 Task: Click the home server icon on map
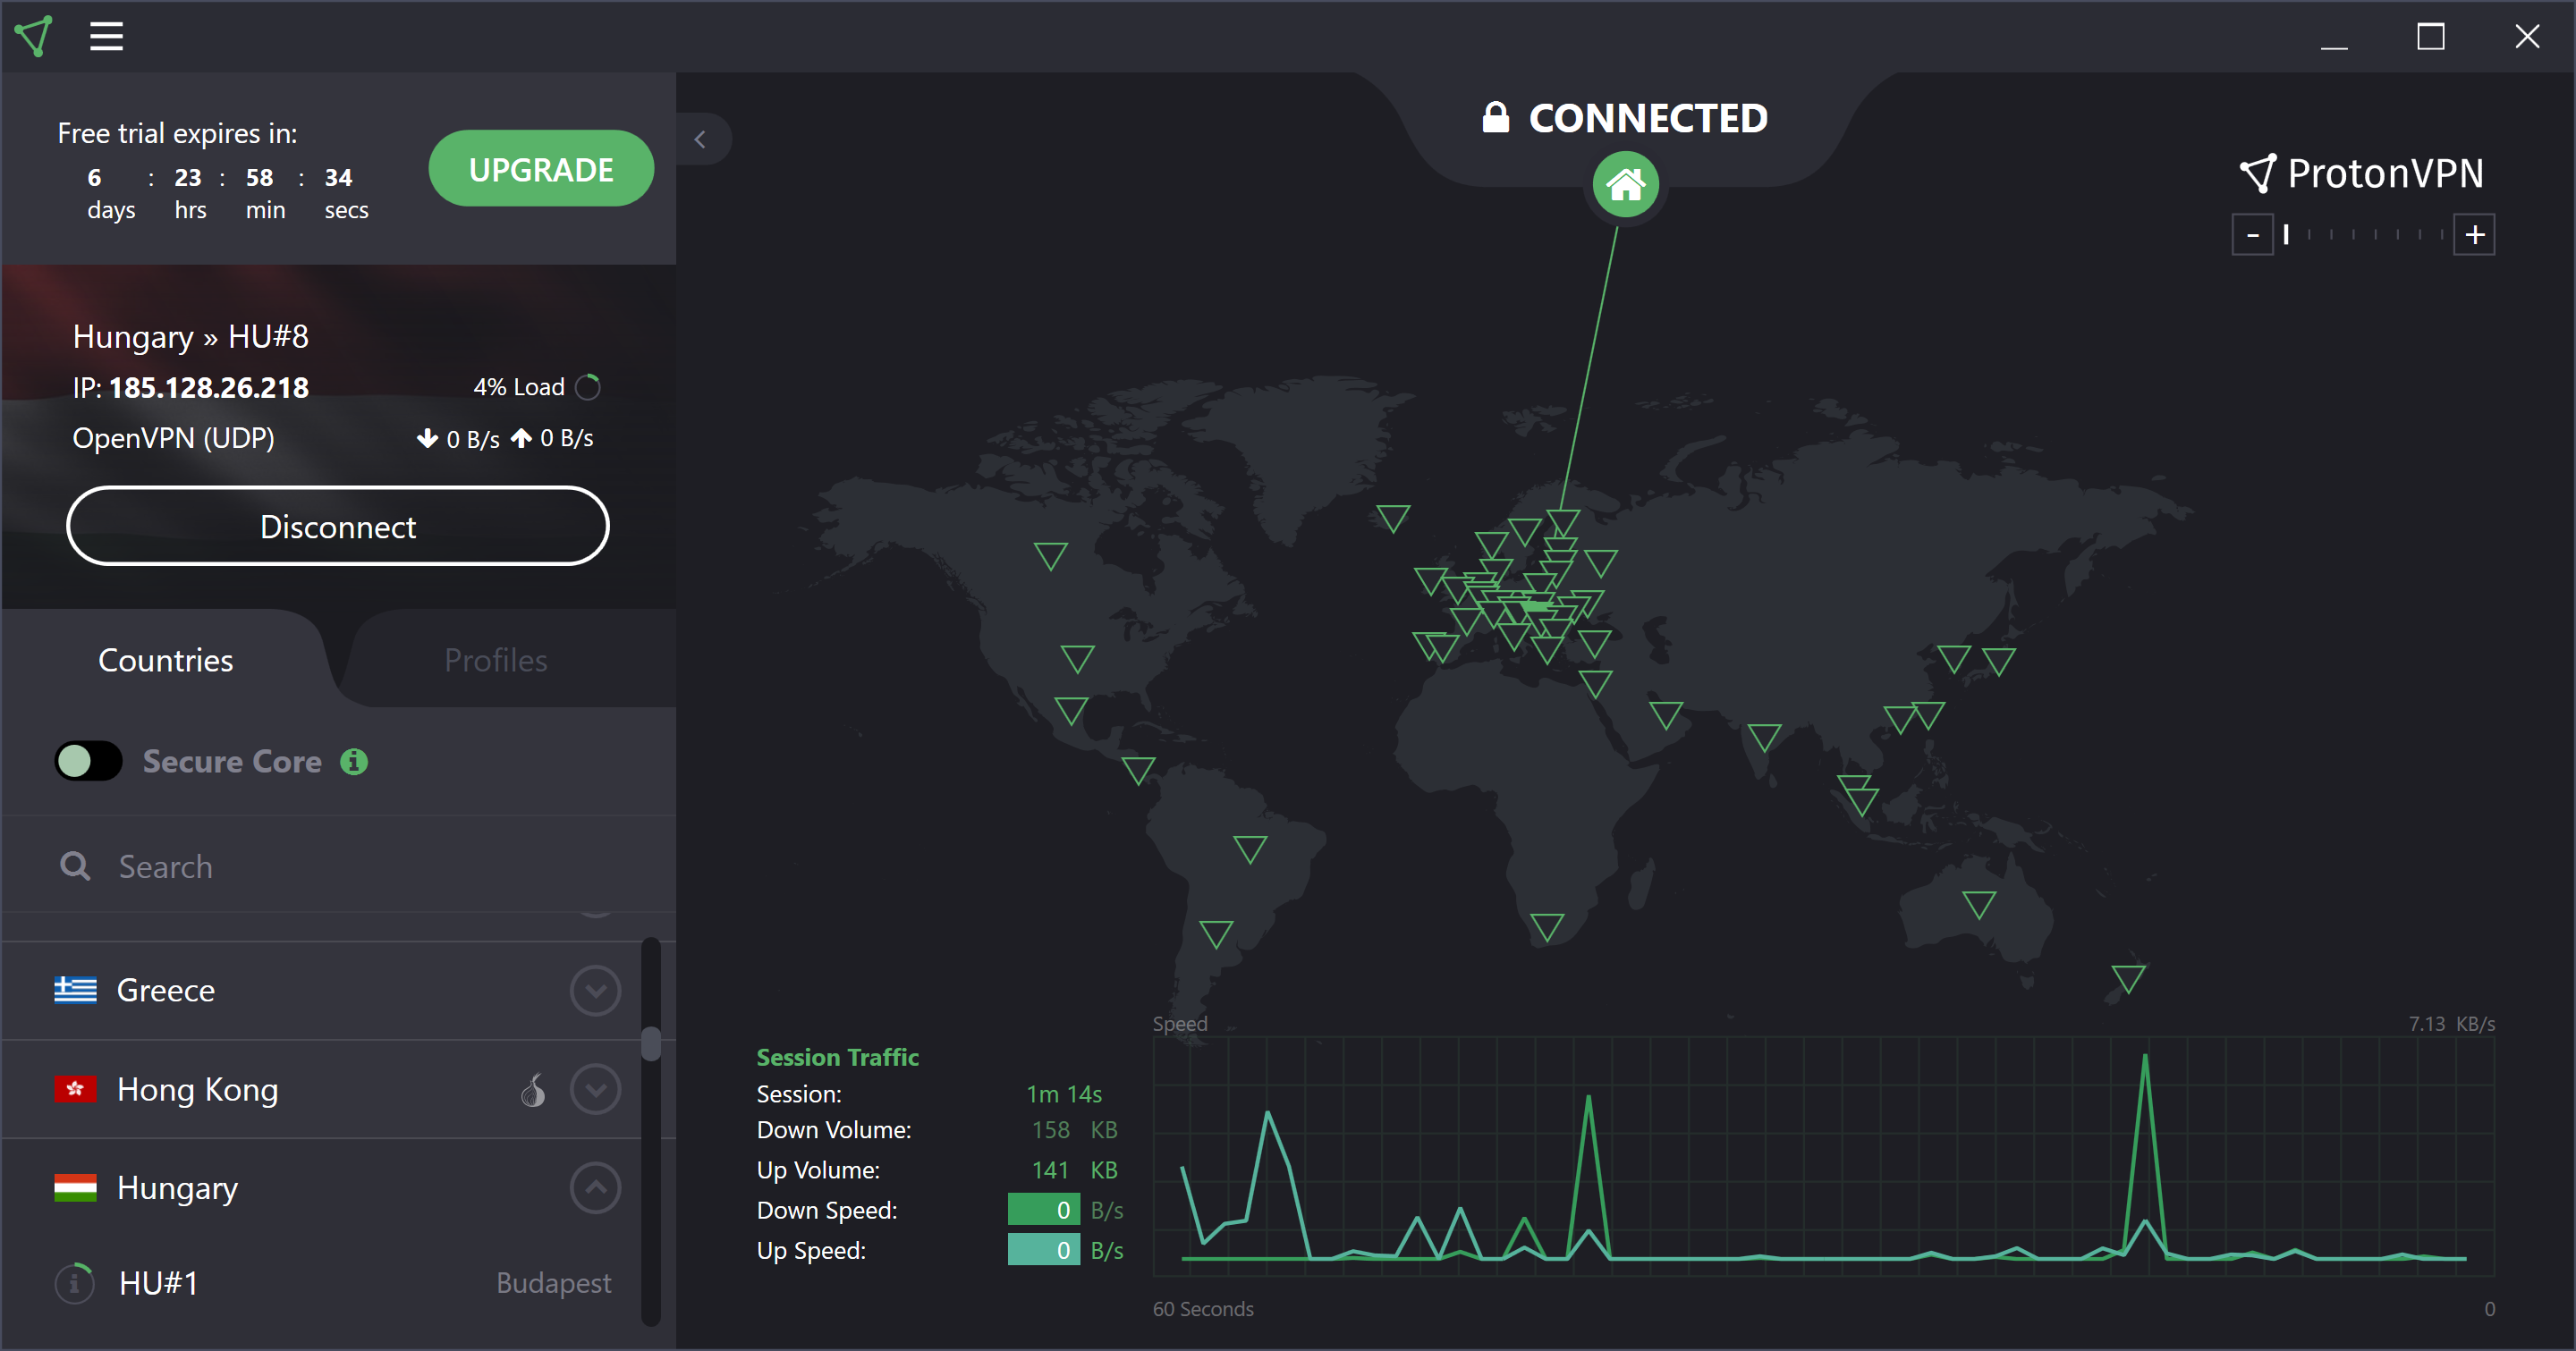1622,184
